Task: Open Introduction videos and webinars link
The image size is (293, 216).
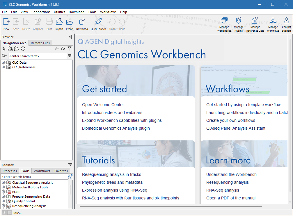Action: [112, 113]
